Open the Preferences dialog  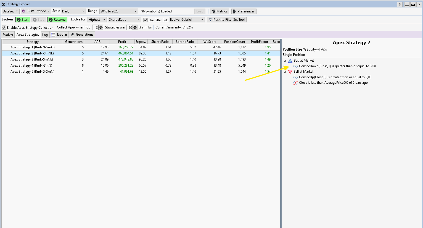[244, 11]
